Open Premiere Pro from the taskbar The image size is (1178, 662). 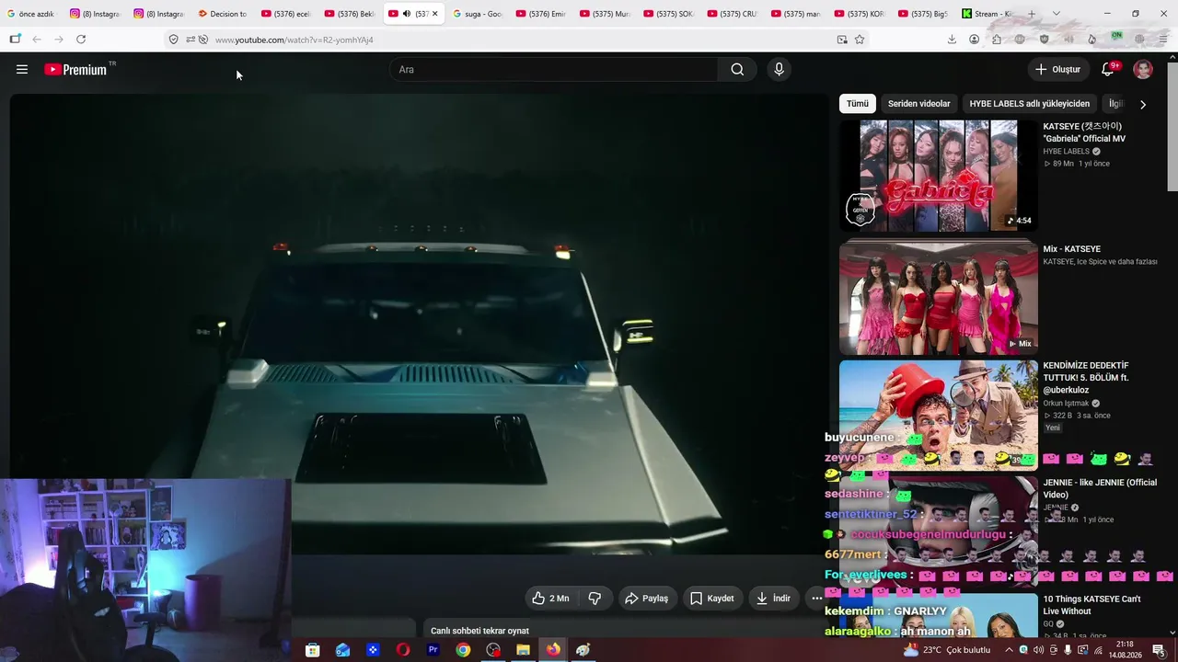(x=433, y=650)
